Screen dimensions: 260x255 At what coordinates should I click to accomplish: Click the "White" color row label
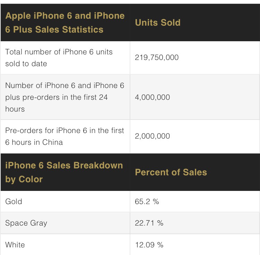15,245
